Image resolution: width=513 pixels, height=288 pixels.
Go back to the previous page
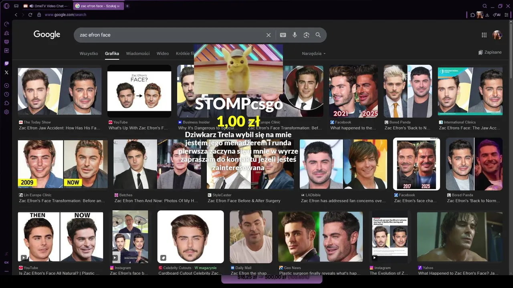click(x=16, y=15)
